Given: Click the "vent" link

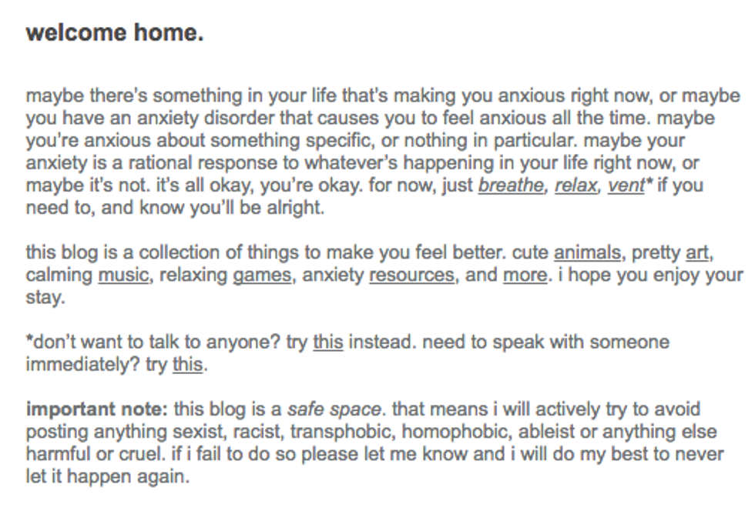Looking at the screenshot, I should point(625,185).
